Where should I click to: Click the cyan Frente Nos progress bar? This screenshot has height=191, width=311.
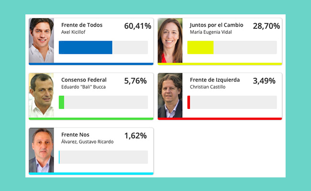click(x=103, y=157)
